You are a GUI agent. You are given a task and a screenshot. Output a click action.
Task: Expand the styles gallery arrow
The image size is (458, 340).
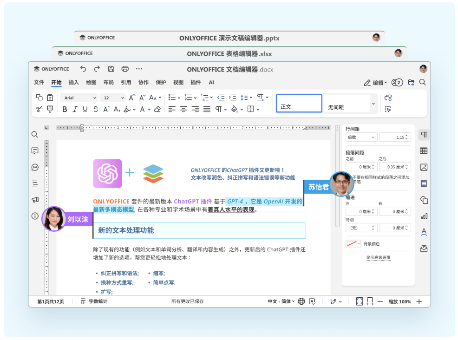coord(373,104)
